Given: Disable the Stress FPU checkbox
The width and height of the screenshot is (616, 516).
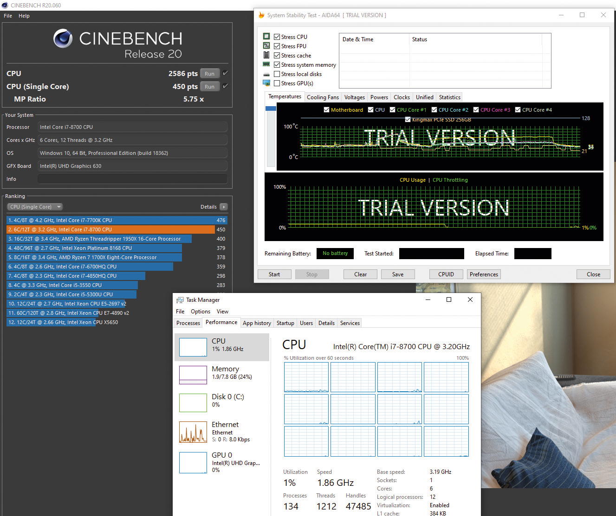Looking at the screenshot, I should pos(276,46).
